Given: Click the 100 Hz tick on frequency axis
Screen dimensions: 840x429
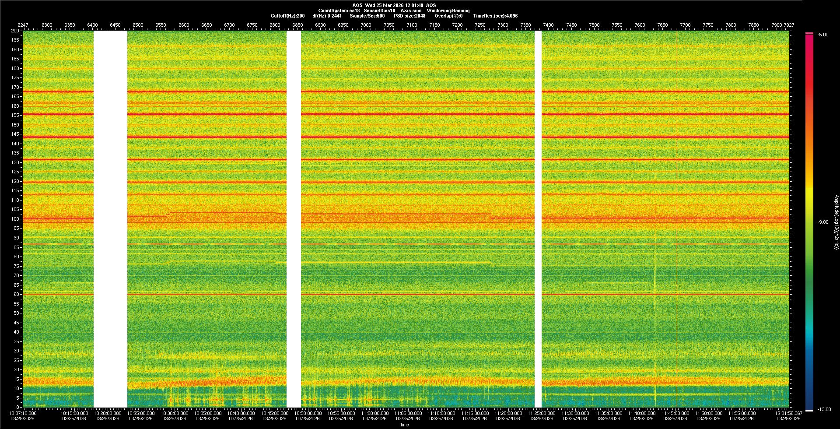Looking at the screenshot, I should click(x=15, y=219).
